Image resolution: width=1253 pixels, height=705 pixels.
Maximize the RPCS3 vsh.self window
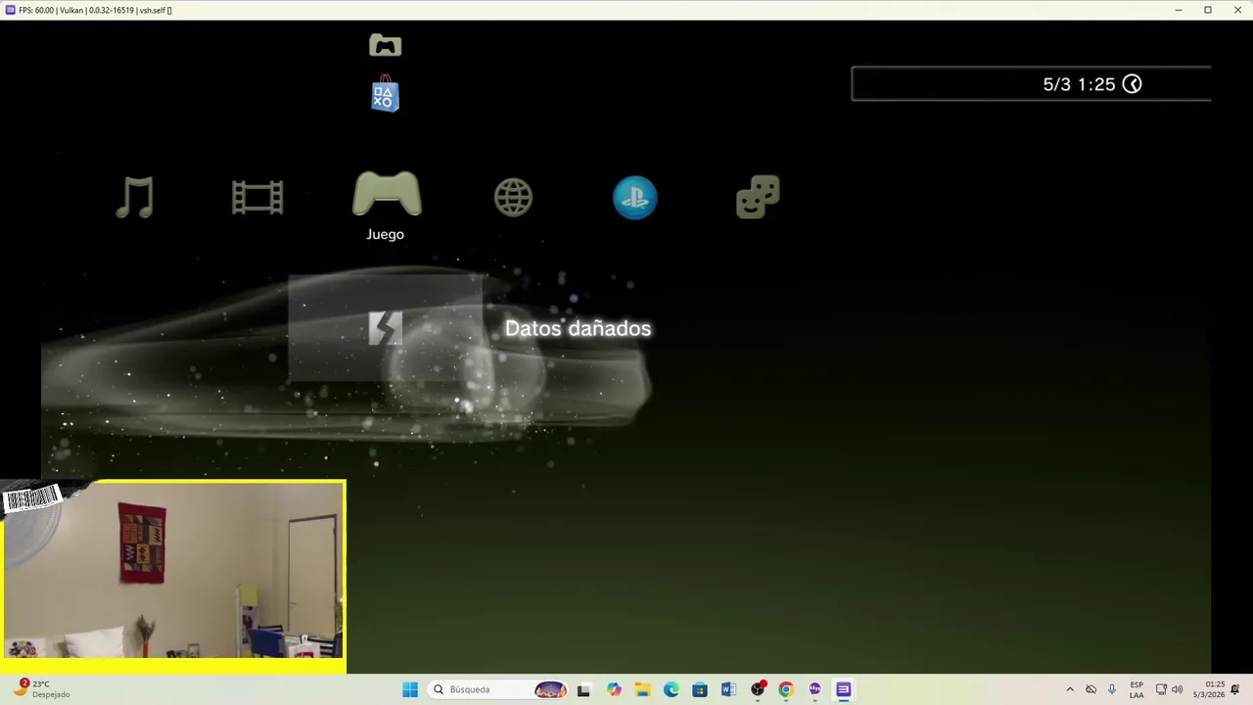point(1208,10)
